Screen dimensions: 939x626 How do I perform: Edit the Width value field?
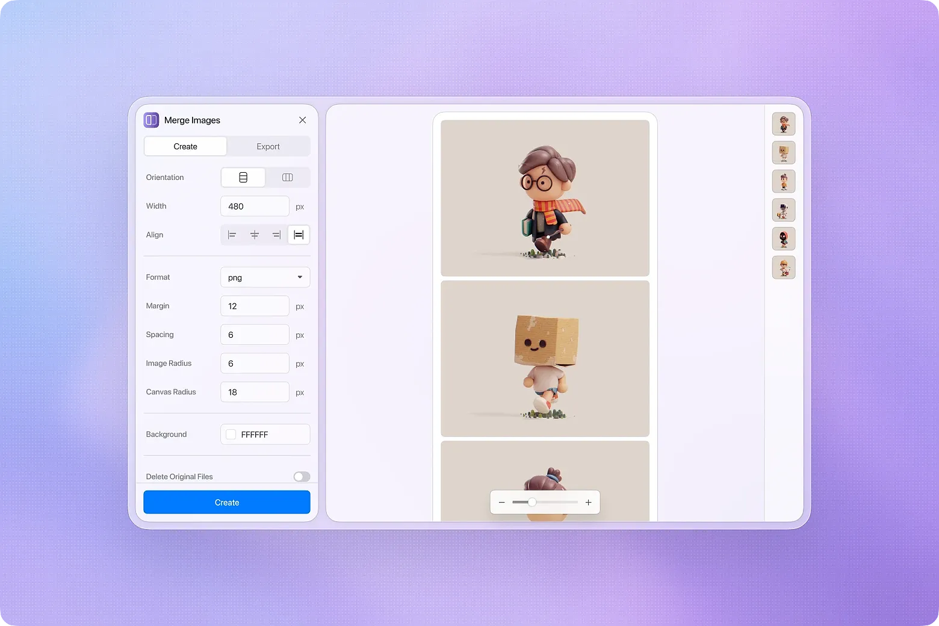[x=255, y=206]
